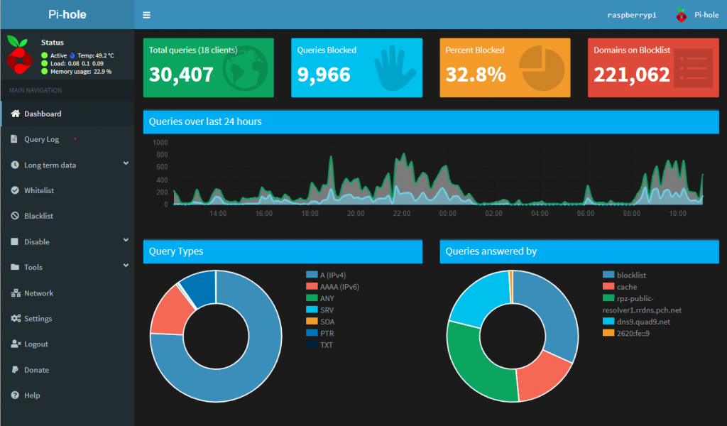Click the Tools folder icon

[x=15, y=267]
